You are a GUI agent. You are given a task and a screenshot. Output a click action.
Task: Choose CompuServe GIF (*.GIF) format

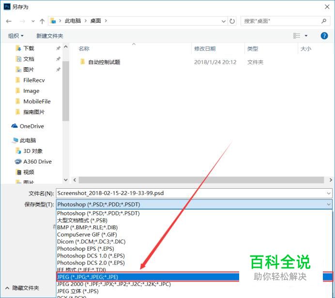pos(87,235)
